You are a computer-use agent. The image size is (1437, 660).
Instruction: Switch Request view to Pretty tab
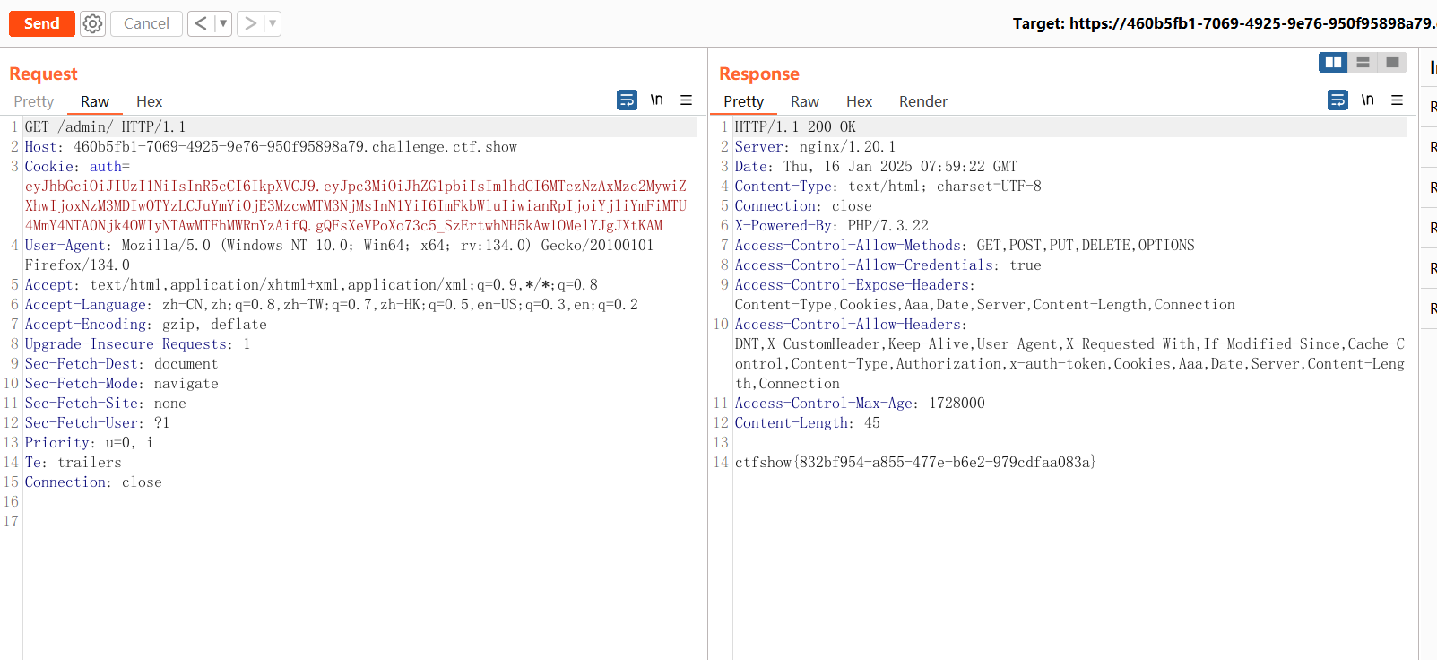click(34, 101)
